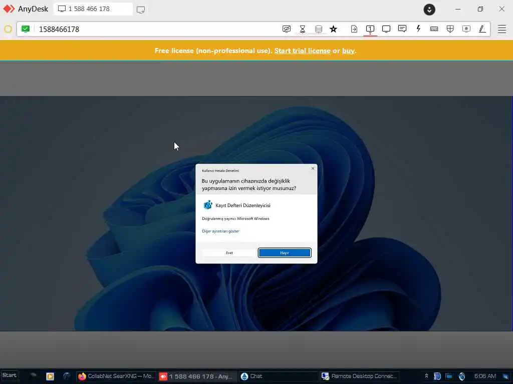Click Evet button in UAC dialog
This screenshot has height=384, width=513.
click(229, 252)
